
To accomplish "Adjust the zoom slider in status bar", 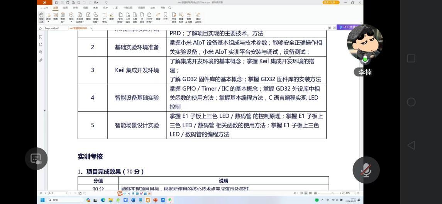I will click(x=332, y=193).
